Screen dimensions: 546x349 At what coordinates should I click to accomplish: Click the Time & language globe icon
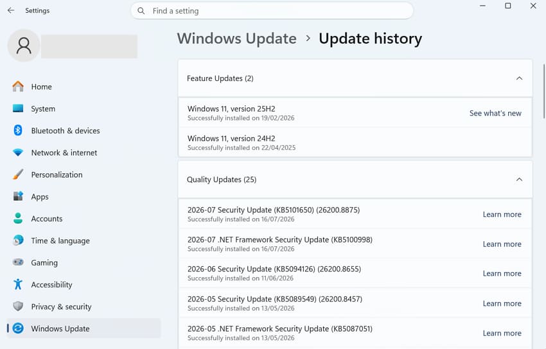pyautogui.click(x=18, y=240)
